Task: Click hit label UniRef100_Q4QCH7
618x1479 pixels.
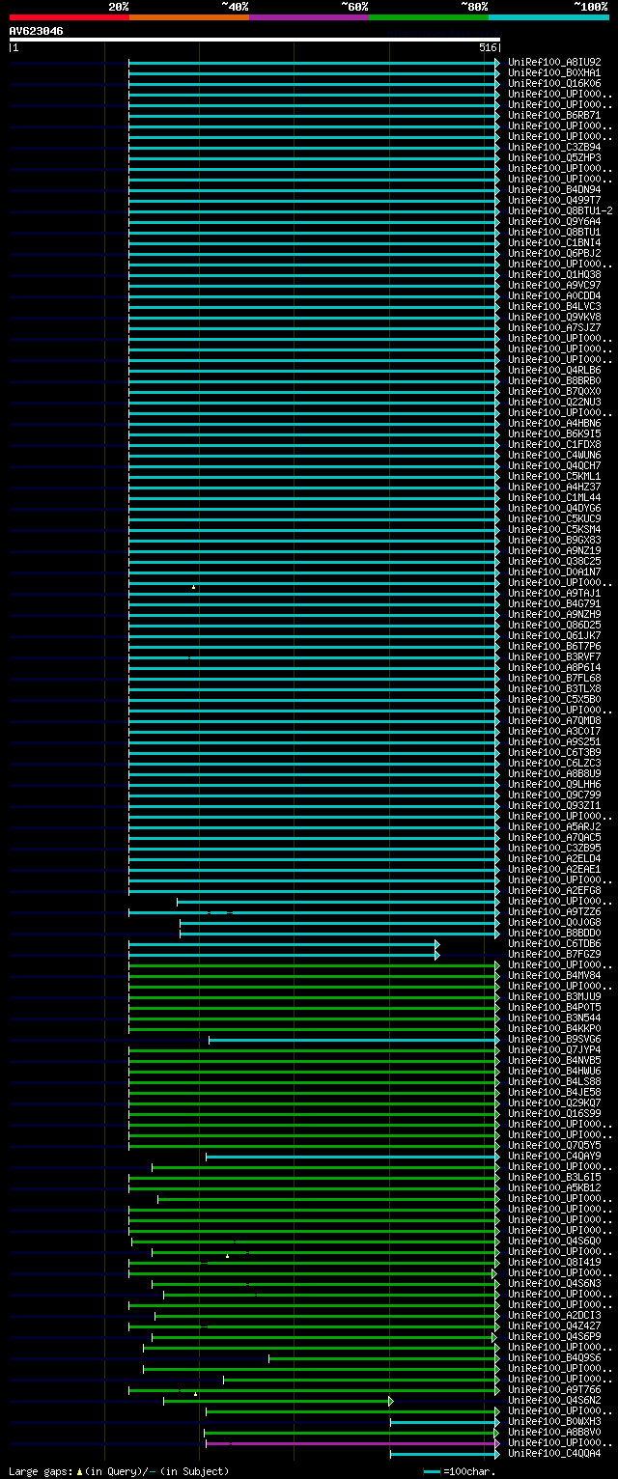Action: 554,465
